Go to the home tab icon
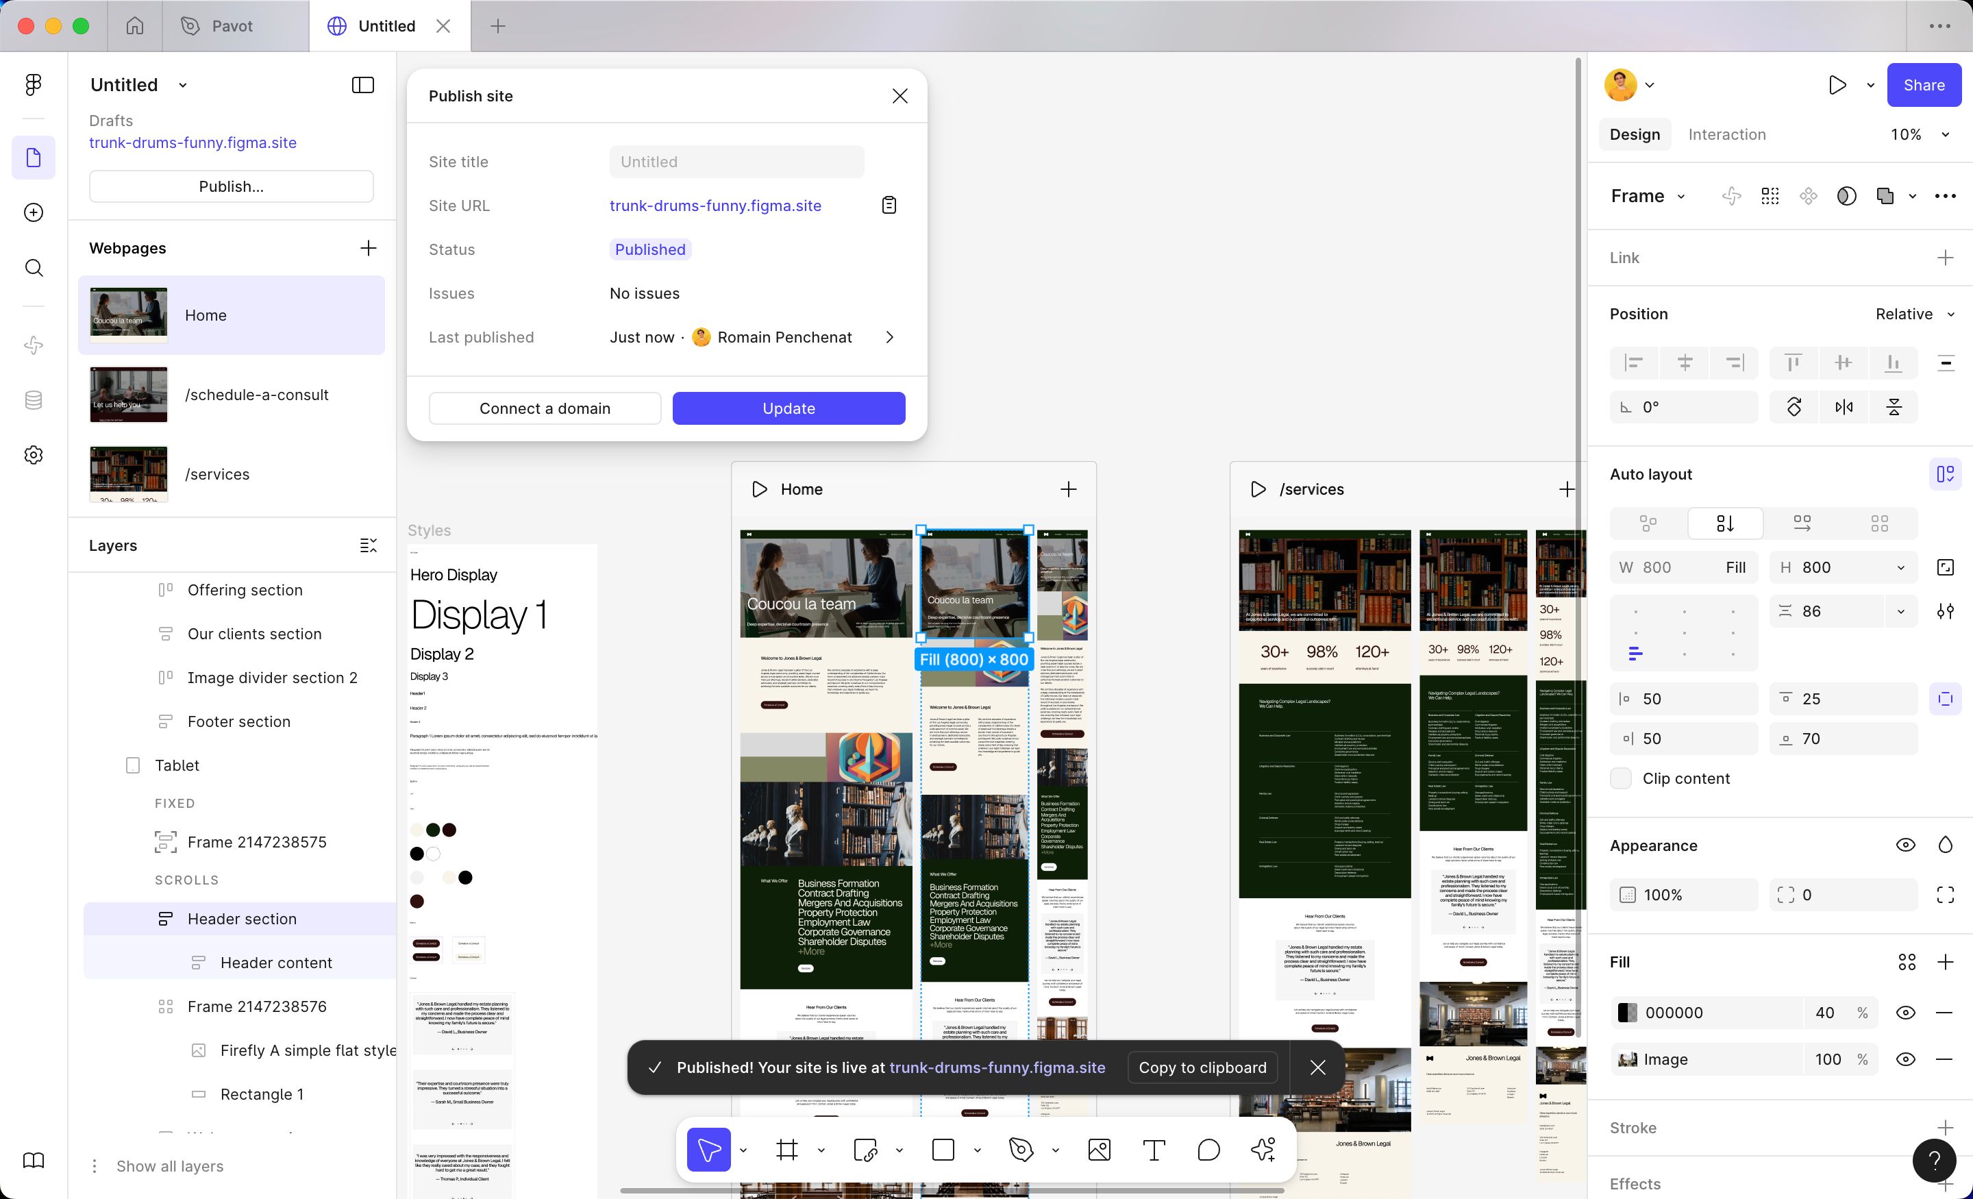Viewport: 1973px width, 1199px height. [134, 25]
